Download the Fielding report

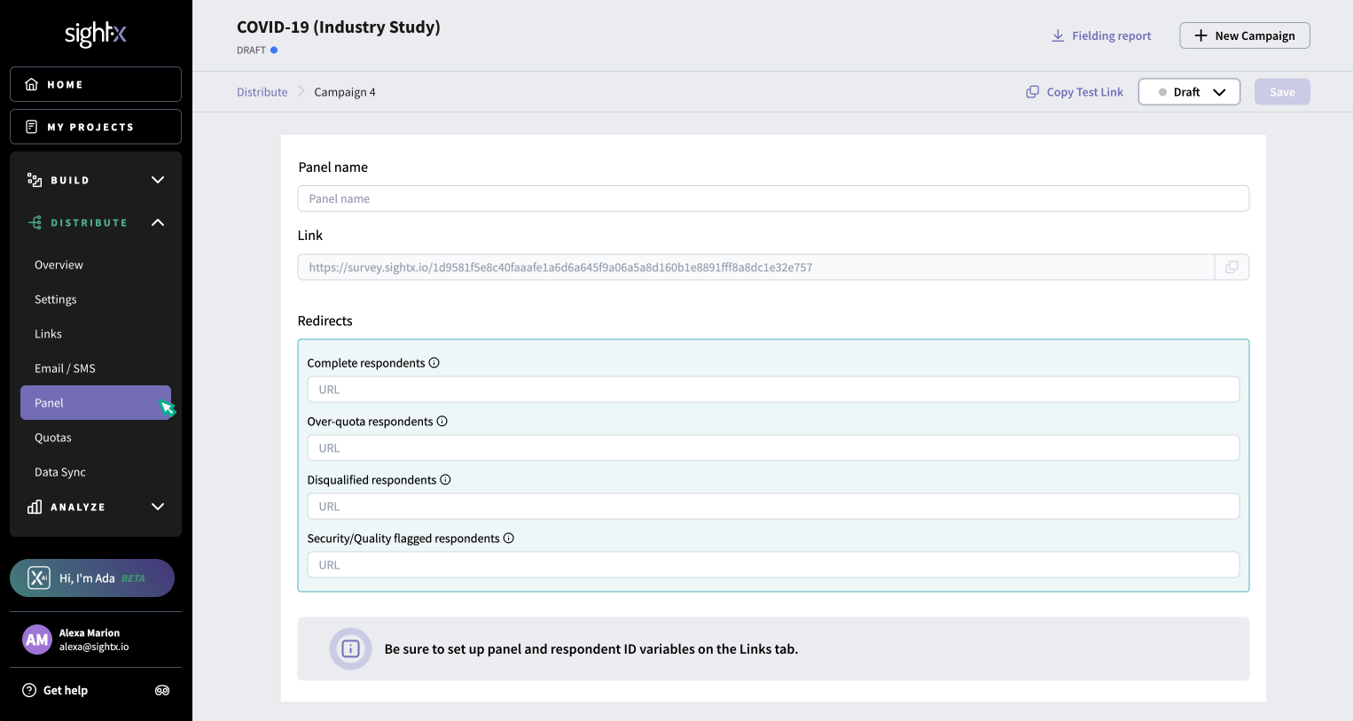pos(1101,35)
